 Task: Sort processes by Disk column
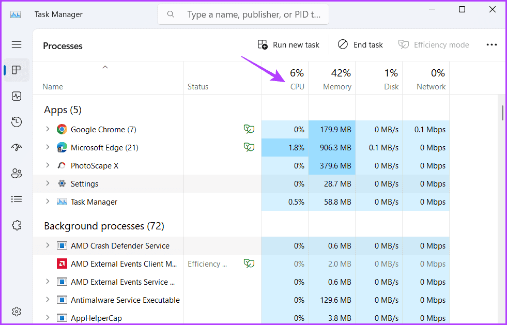coord(379,79)
